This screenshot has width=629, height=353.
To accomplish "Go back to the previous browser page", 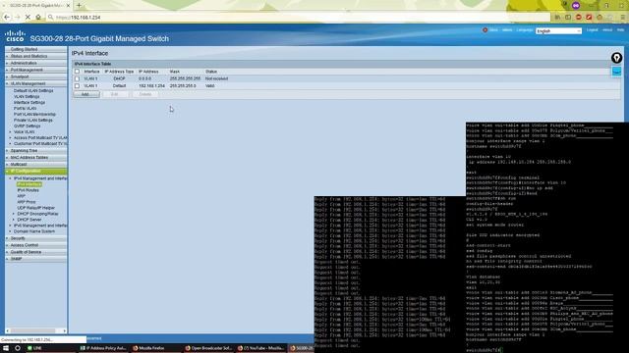I will pos(7,18).
